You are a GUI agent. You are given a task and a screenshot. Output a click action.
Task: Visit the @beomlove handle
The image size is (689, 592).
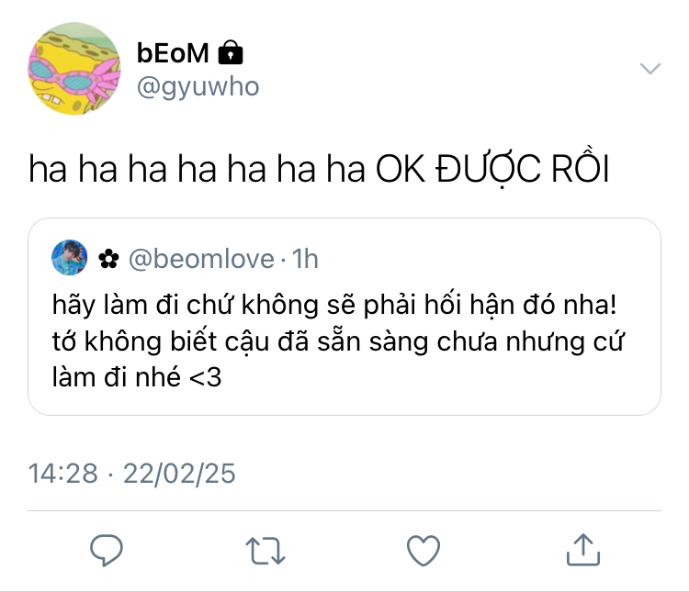(201, 259)
